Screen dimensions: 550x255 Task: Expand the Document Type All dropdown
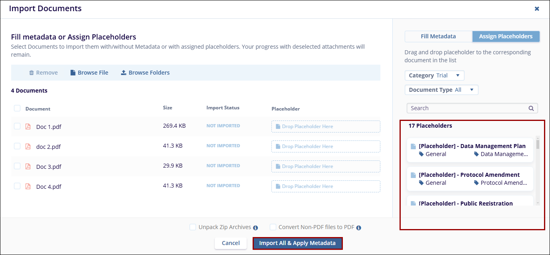click(441, 90)
